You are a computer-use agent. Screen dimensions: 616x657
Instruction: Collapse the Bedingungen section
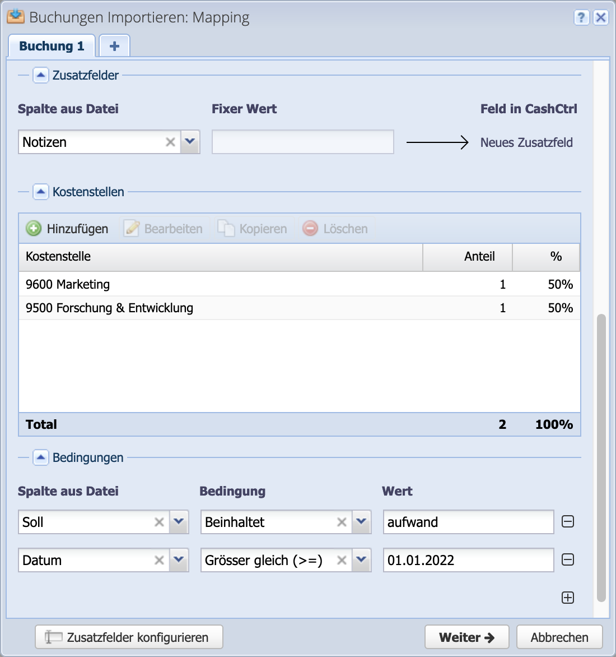[40, 457]
